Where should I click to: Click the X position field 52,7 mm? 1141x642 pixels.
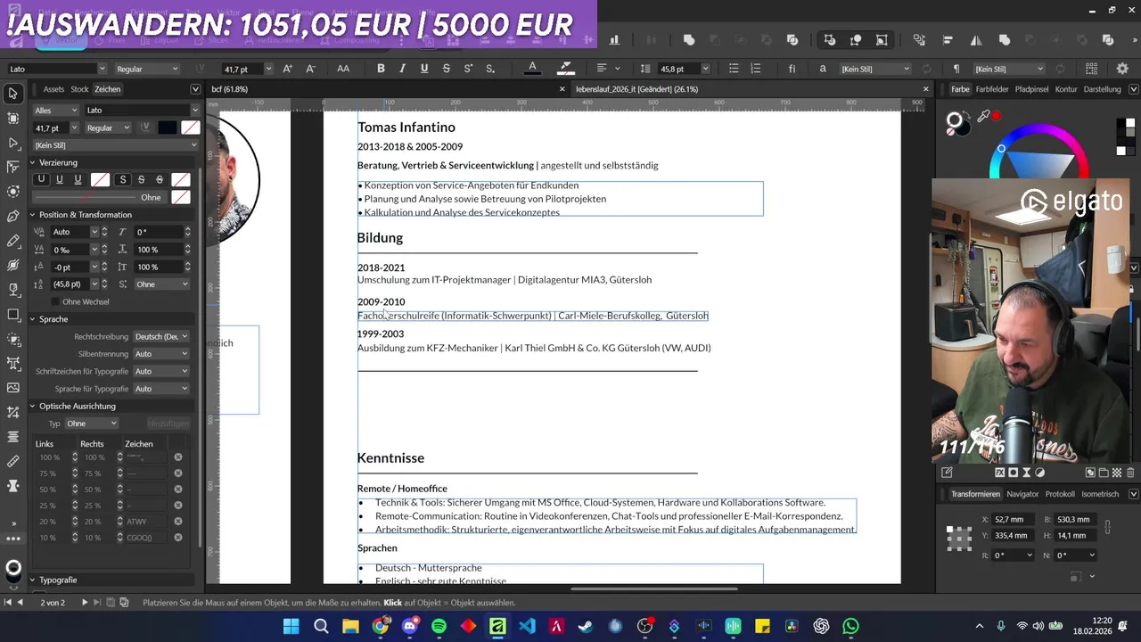(x=1014, y=519)
